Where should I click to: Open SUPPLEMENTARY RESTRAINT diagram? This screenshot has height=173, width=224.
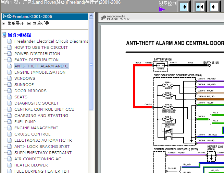click(x=43, y=153)
